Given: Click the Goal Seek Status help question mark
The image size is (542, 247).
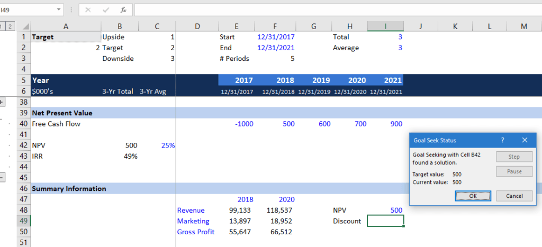Looking at the screenshot, I should click(502, 140).
